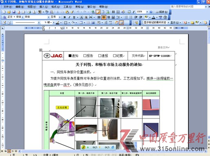The height and width of the screenshot is (156, 210).
Task: Click the help search input field
Action: [x=188, y=7]
